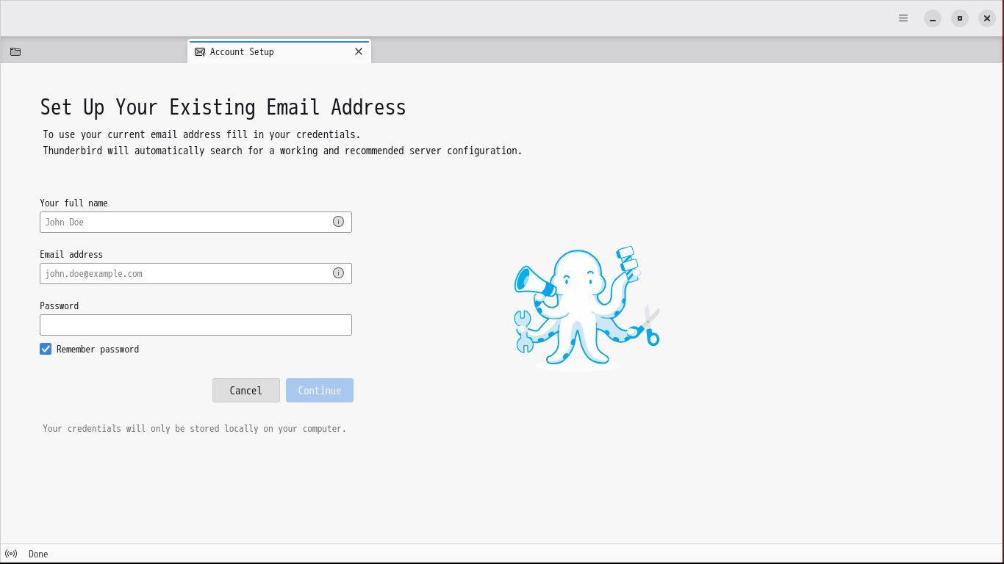Click the connection status icon in the status bar

(x=11, y=554)
